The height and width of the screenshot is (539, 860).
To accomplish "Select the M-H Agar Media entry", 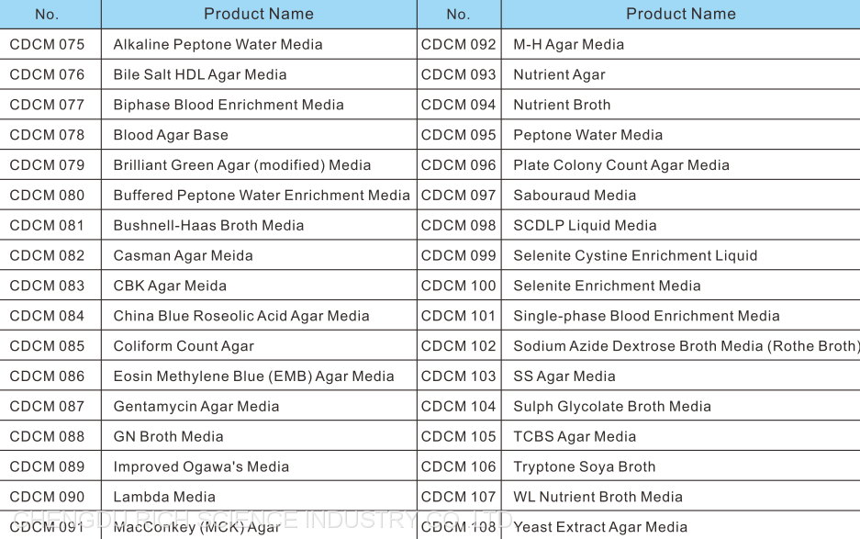I will pyautogui.click(x=568, y=44).
